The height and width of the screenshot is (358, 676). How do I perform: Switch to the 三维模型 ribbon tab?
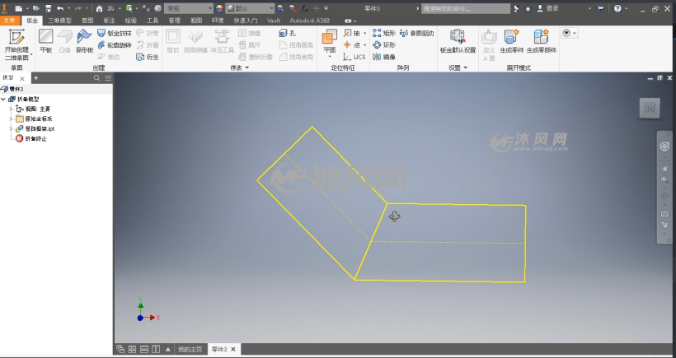(59, 21)
